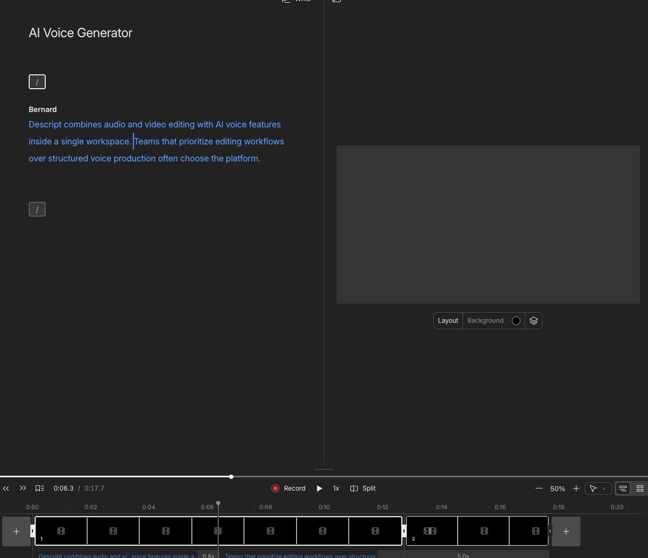Switch to the timeline view toggle
Screen dimensions: 648x558
pos(623,488)
